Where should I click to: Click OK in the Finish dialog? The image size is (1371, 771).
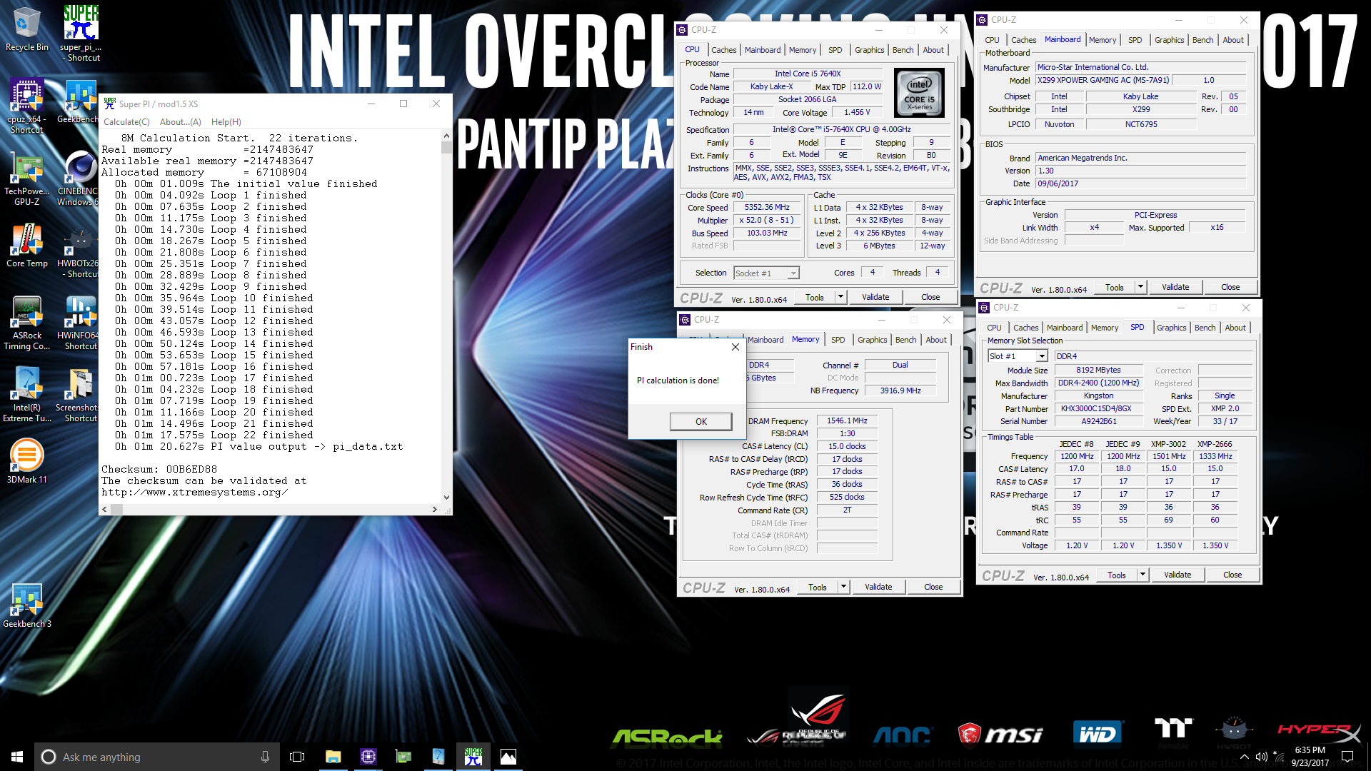tap(701, 421)
